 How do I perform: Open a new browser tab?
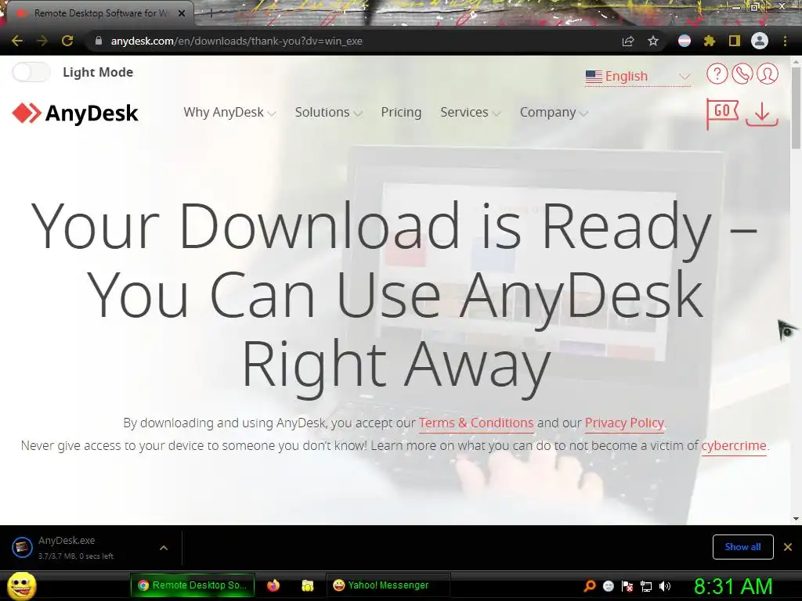pyautogui.click(x=211, y=13)
